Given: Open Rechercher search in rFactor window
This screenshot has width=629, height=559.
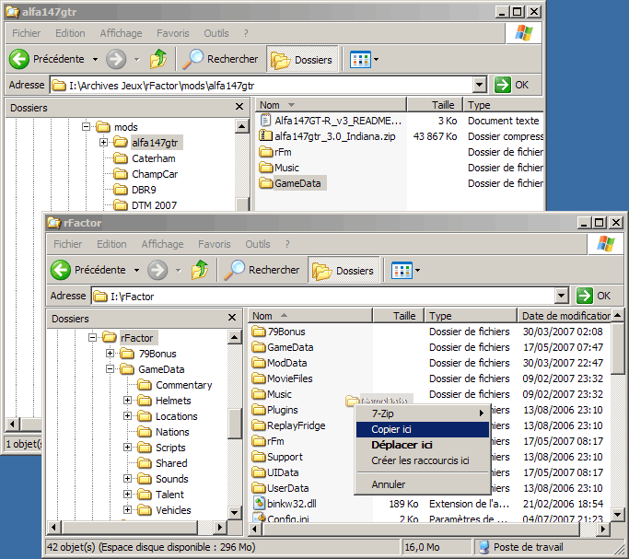Looking at the screenshot, I should pyautogui.click(x=262, y=270).
